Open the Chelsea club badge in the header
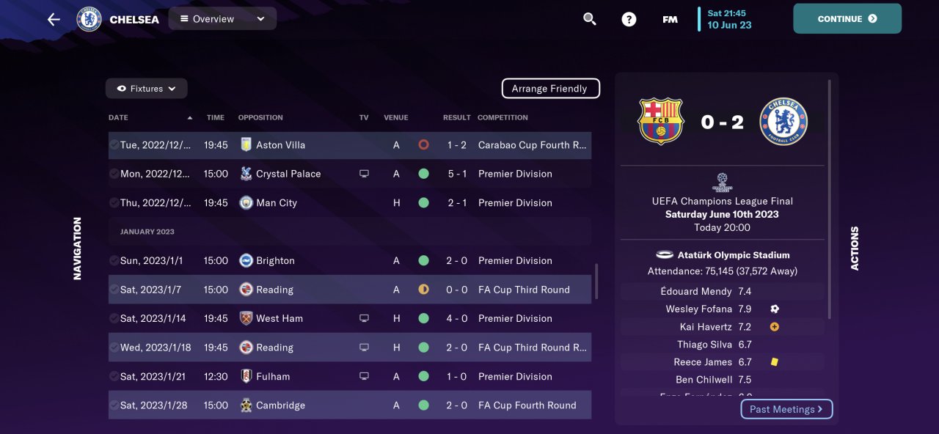 pyautogui.click(x=89, y=19)
